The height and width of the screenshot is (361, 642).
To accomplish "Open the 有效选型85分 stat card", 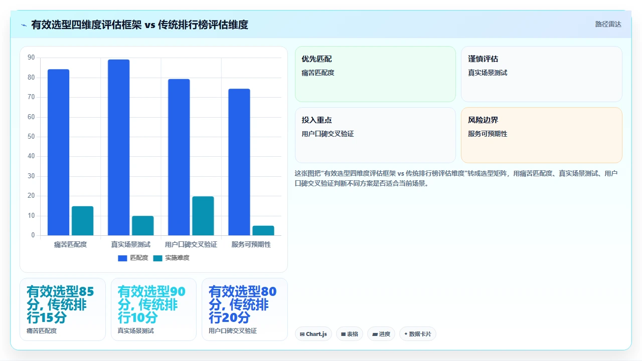I will click(x=63, y=309).
